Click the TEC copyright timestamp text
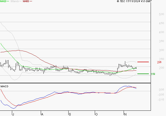Screen dimensions: 166x116 click(134, 2)
